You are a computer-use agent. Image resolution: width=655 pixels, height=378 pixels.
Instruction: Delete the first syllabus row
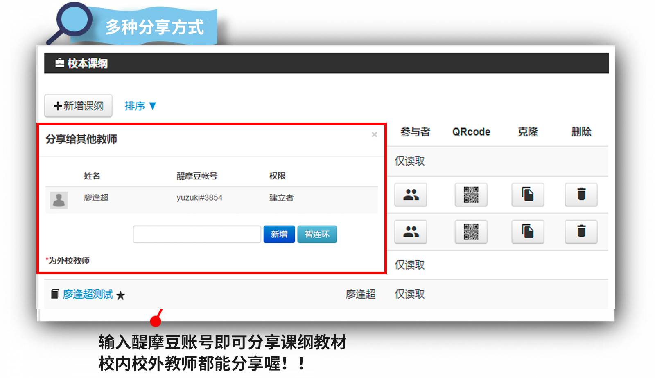(x=581, y=195)
